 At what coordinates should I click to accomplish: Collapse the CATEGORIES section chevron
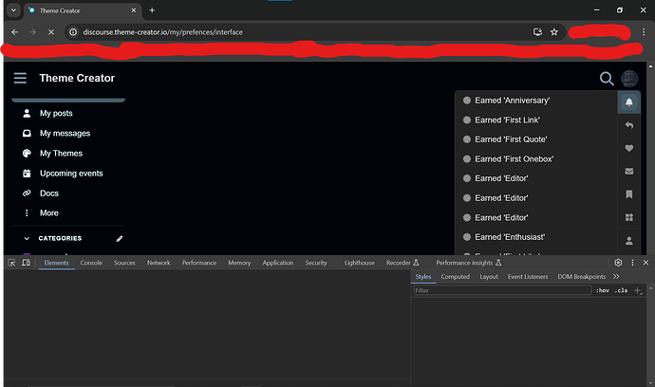(27, 238)
